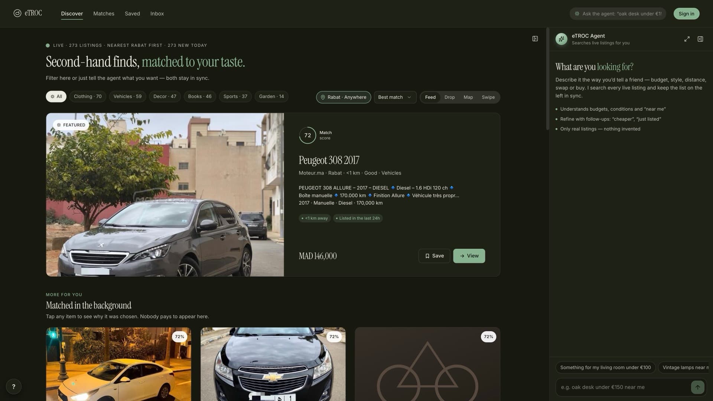The image size is (713, 401).
Task: Collapse the listings panel with sidebar icon
Action: (x=535, y=39)
